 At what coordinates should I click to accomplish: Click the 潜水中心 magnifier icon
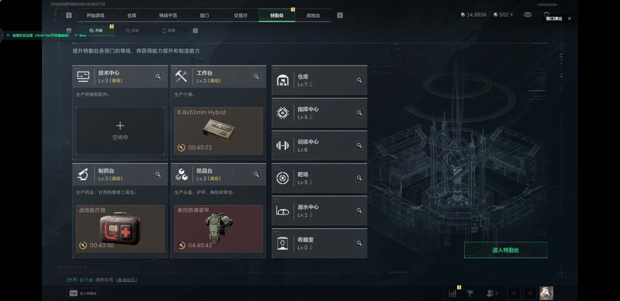(x=360, y=210)
